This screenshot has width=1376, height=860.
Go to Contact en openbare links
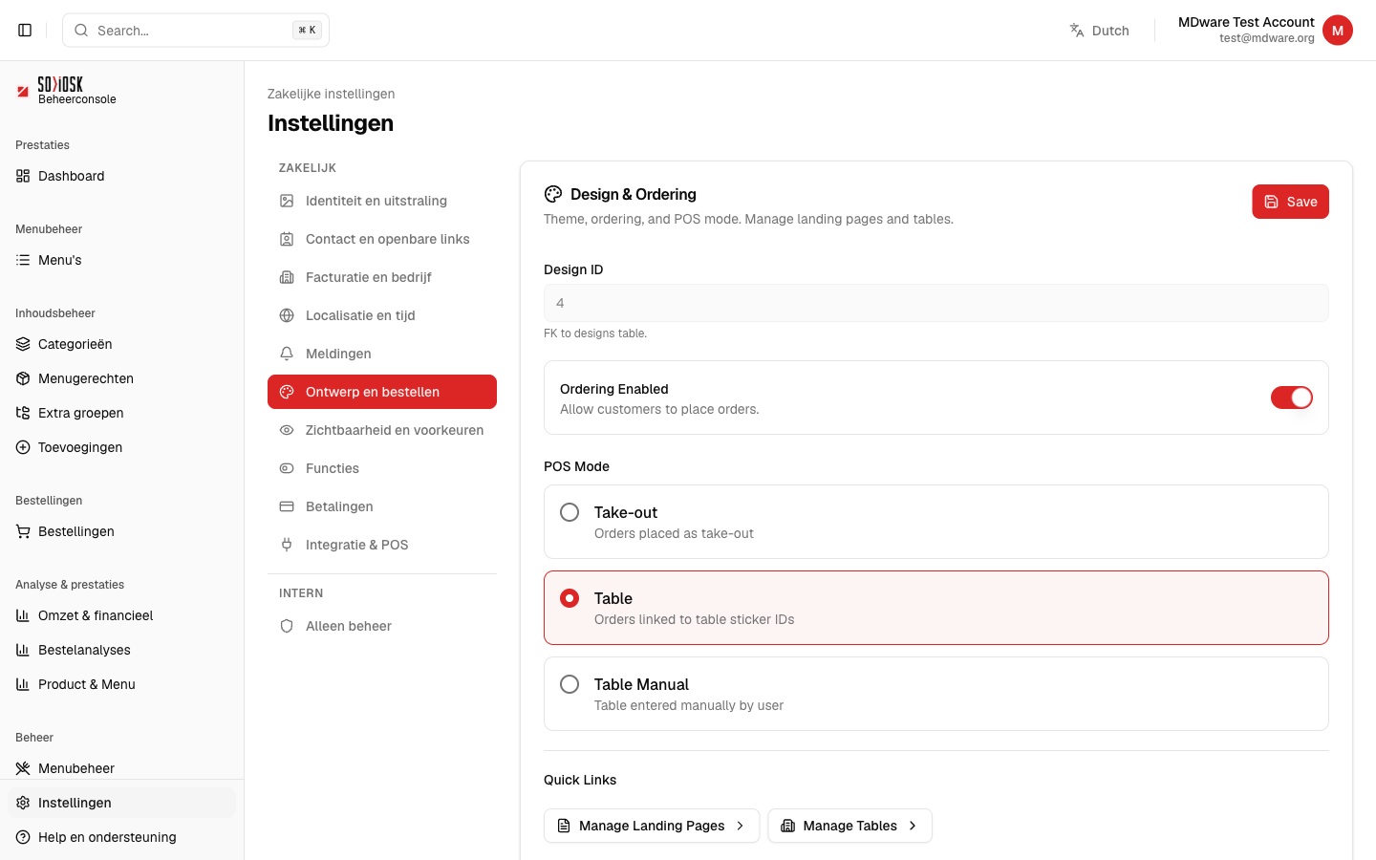(x=382, y=239)
